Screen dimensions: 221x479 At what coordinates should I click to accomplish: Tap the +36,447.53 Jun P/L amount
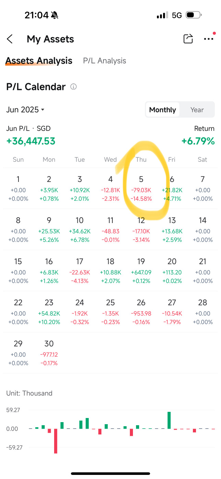(31, 141)
